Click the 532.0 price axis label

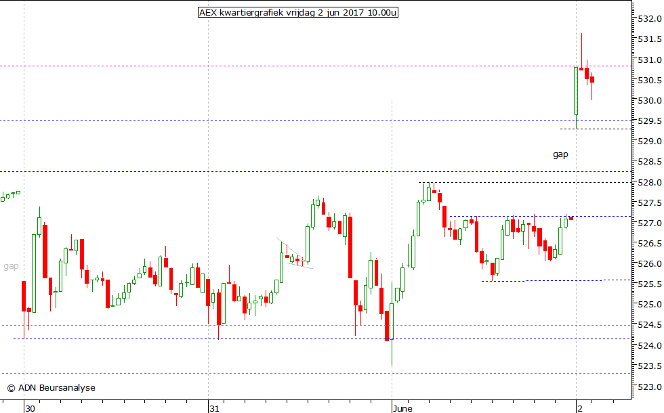(650, 19)
